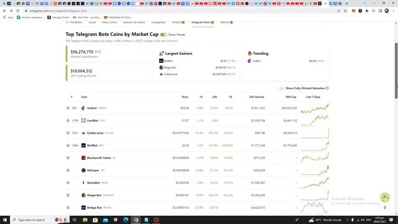
Task: Bookmark this page with the star icon
Action: [345, 11]
